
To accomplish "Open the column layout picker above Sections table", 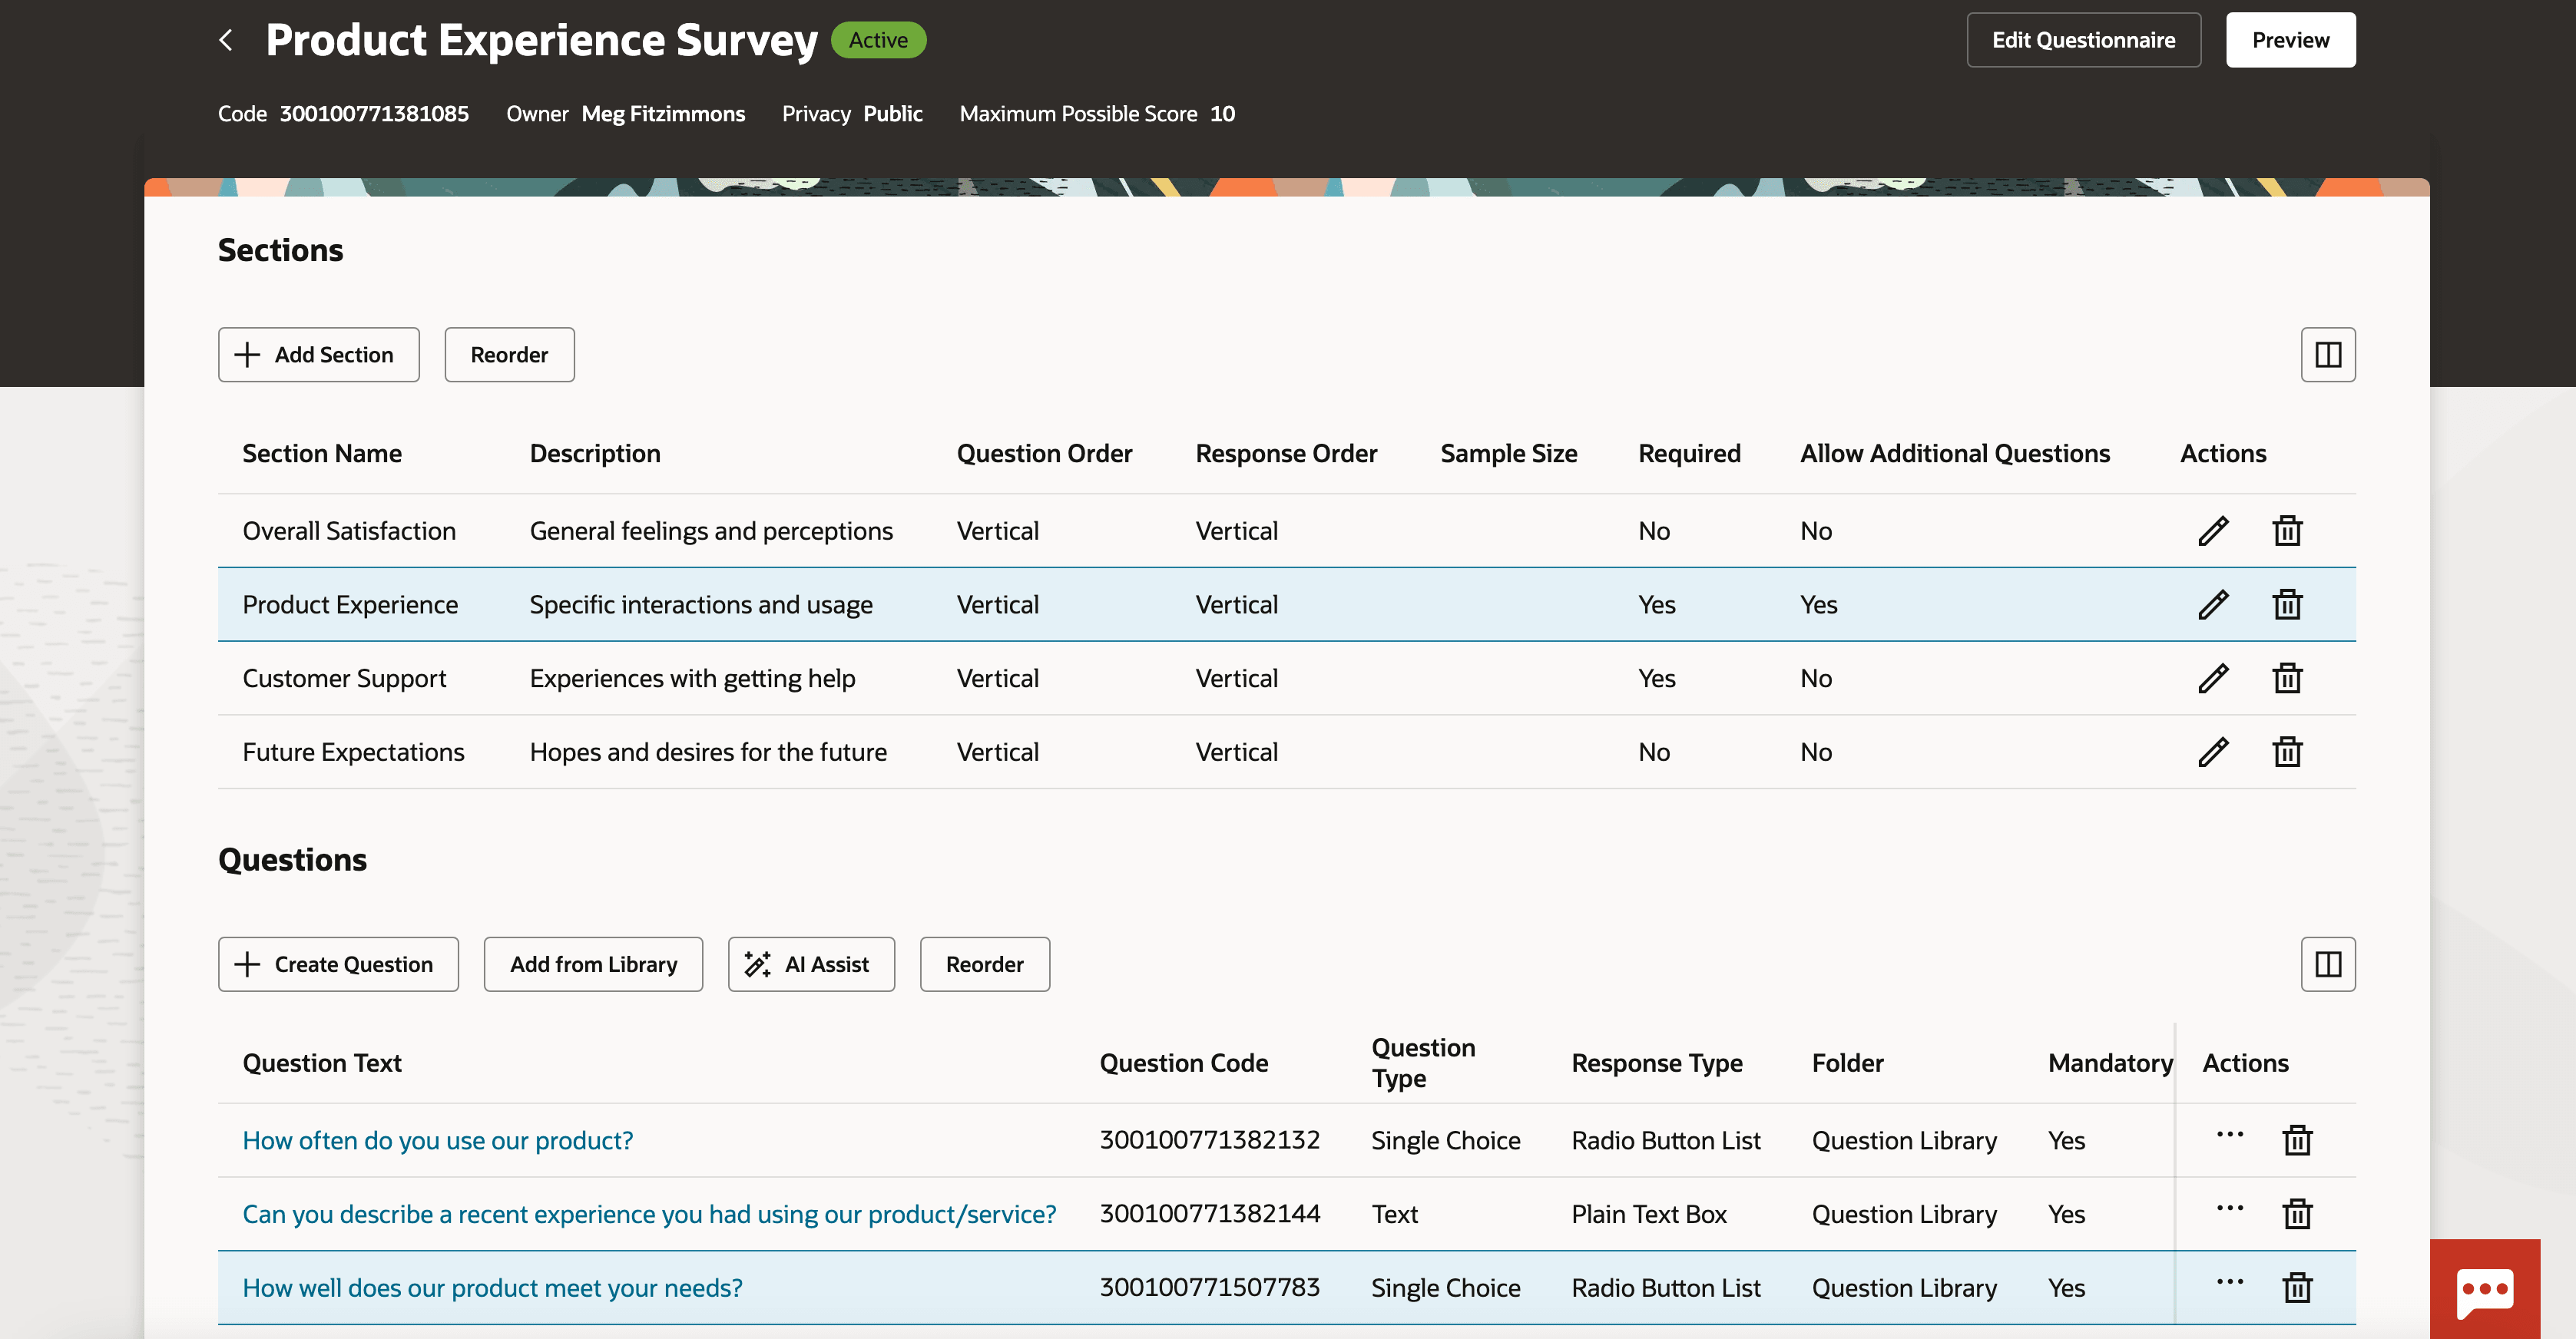I will [2327, 354].
